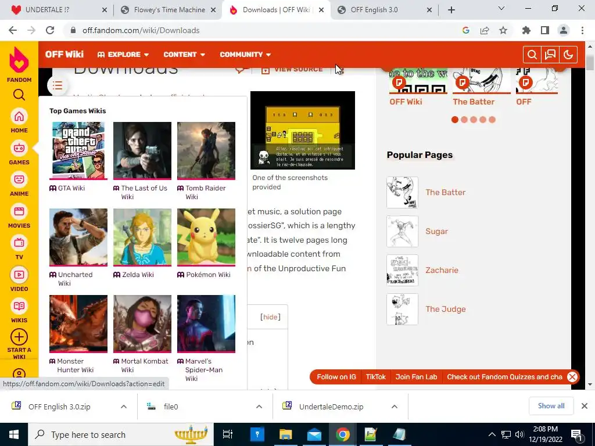Screen dimensions: 595x446
Task: Go to Fandom Home icon
Action: [19, 116]
